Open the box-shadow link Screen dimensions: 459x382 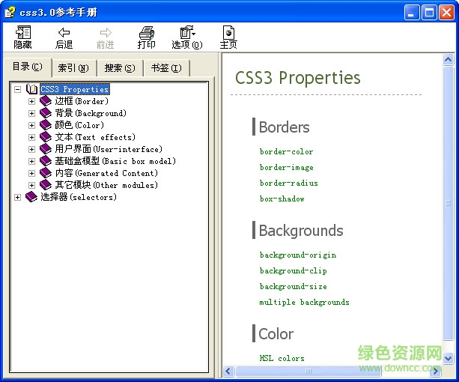[282, 199]
